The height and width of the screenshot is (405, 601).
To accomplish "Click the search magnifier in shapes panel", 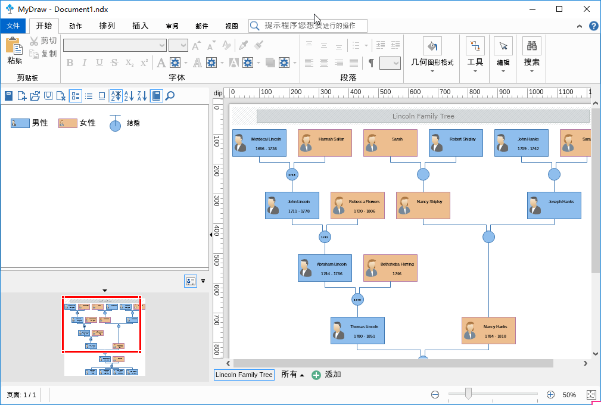I will (170, 96).
